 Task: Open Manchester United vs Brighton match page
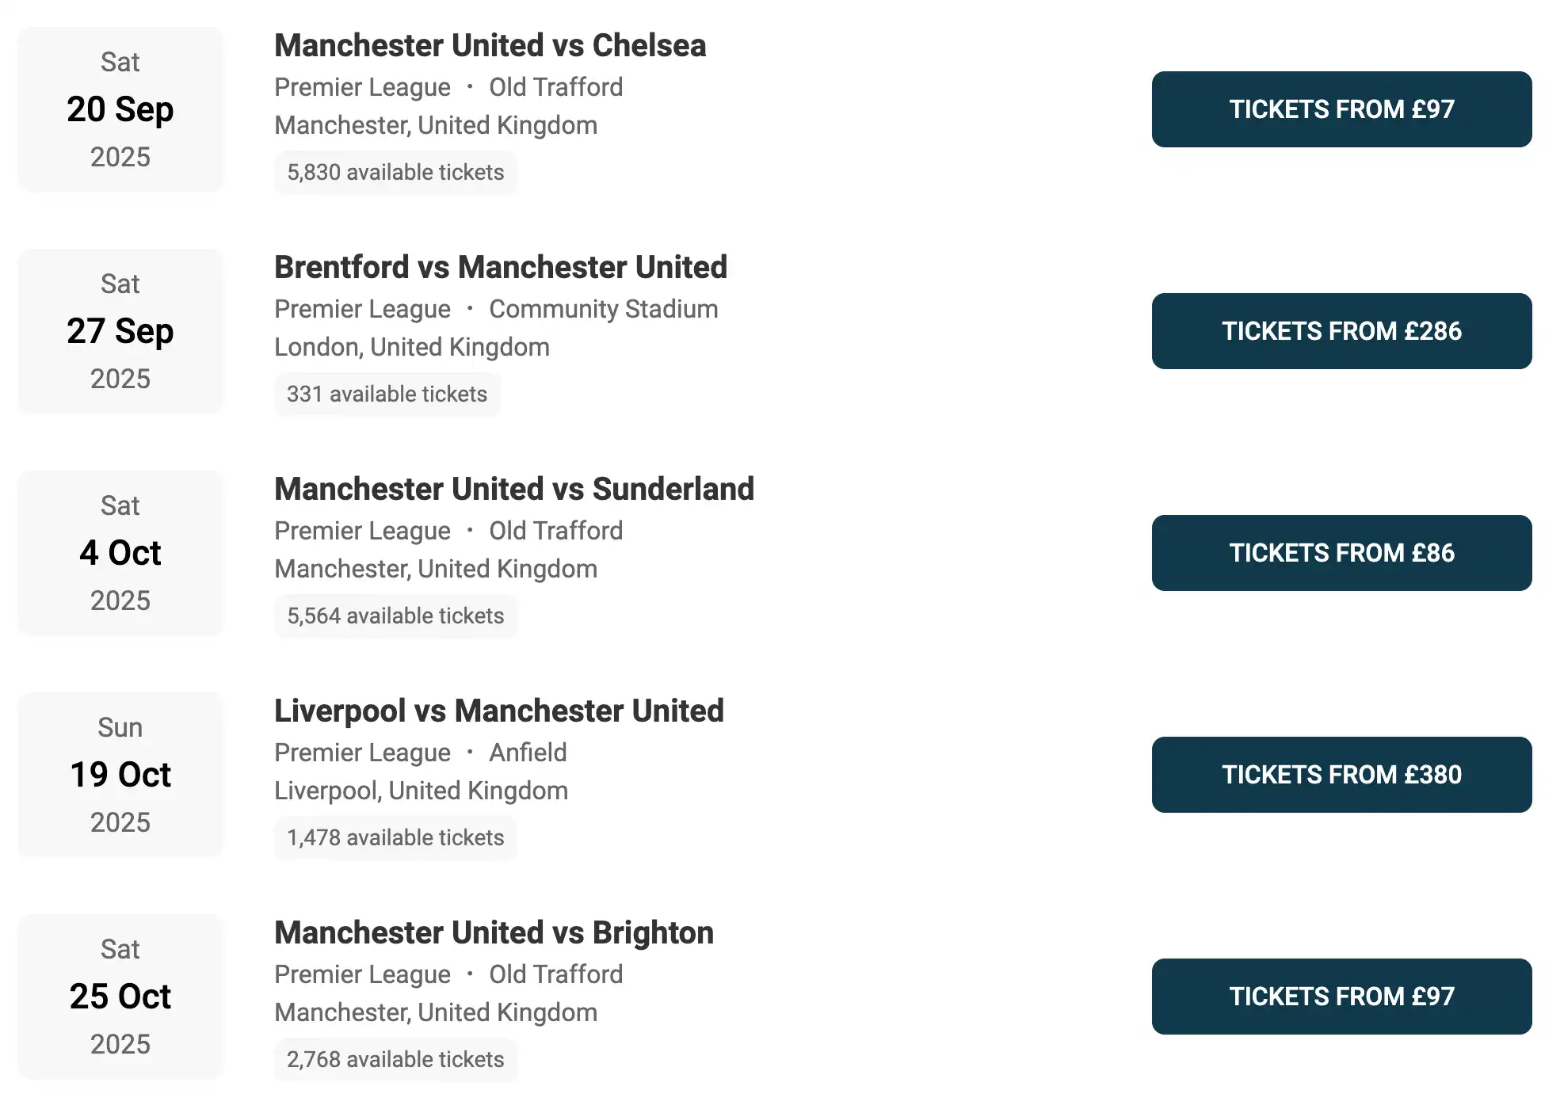point(493,932)
